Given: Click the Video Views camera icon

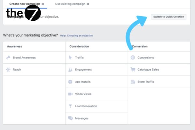Looking at the screenshot, I should tap(70, 94).
